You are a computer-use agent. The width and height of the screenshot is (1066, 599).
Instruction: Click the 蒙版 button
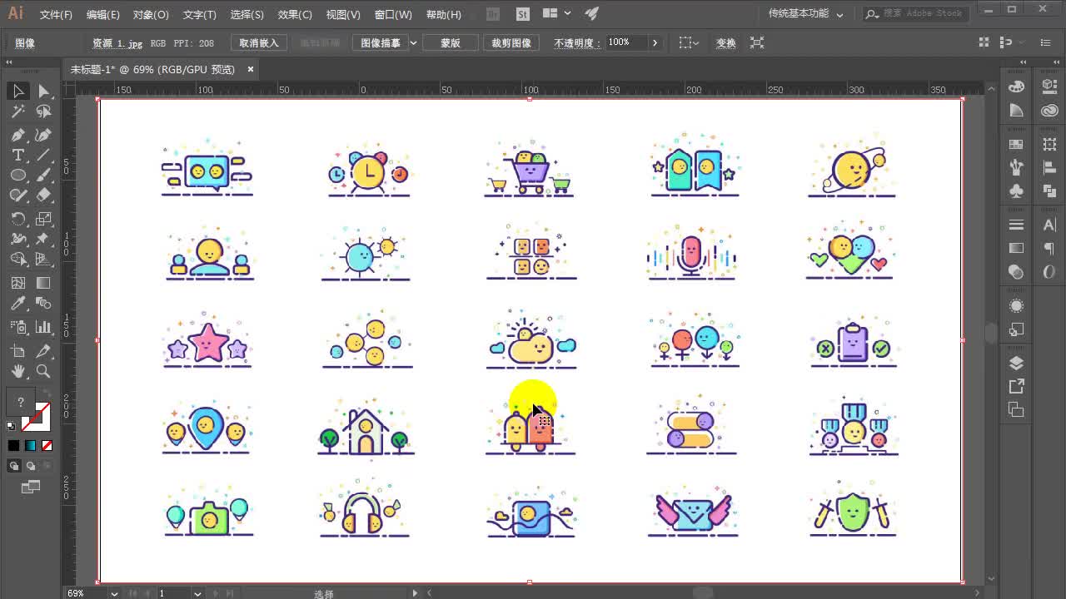pyautogui.click(x=451, y=42)
